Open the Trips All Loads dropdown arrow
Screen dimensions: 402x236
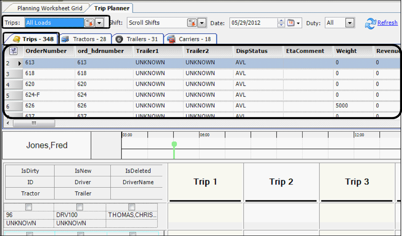click(99, 23)
